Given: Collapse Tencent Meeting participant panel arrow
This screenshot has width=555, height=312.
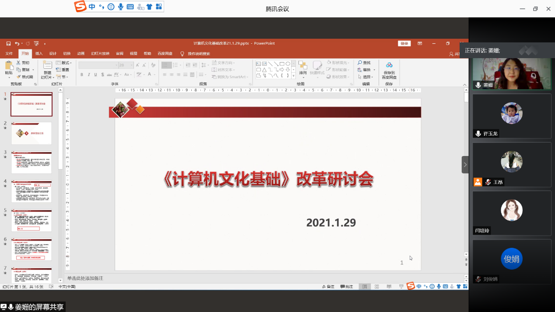Looking at the screenshot, I should coord(465,165).
